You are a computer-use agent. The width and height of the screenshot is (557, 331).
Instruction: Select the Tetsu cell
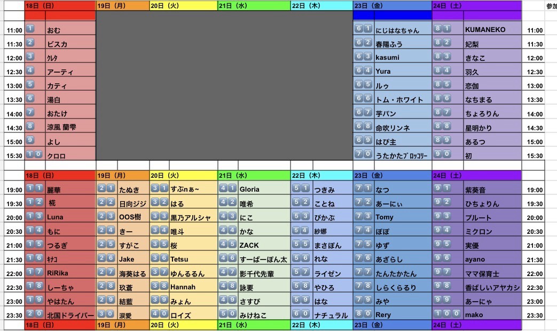[193, 257]
